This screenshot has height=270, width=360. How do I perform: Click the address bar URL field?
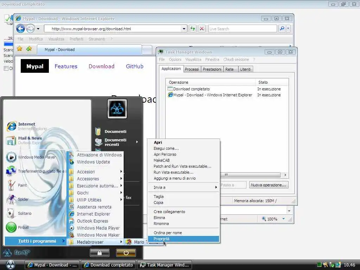112,29
